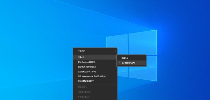Enable 显示"Windows Ink 工作区"按钮(W)
This screenshot has width=210, height=100.
point(95,76)
